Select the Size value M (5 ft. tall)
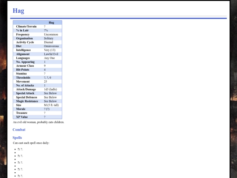Image resolution: width=237 pixels, height=178 pixels. coord(51,105)
